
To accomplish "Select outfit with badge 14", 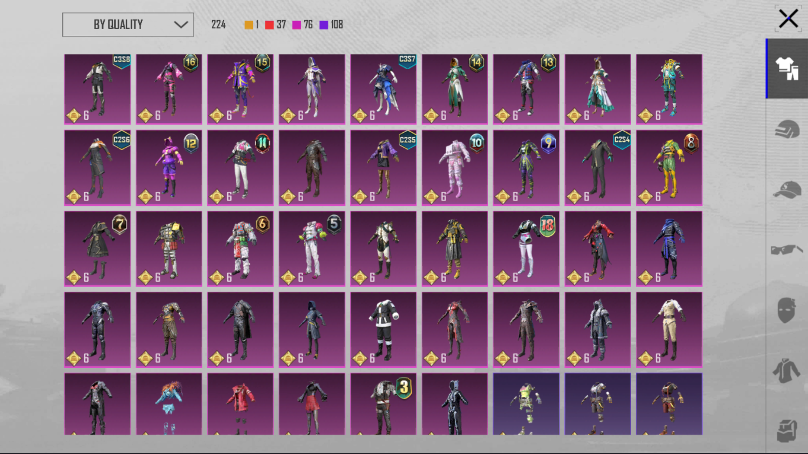I will click(x=455, y=89).
